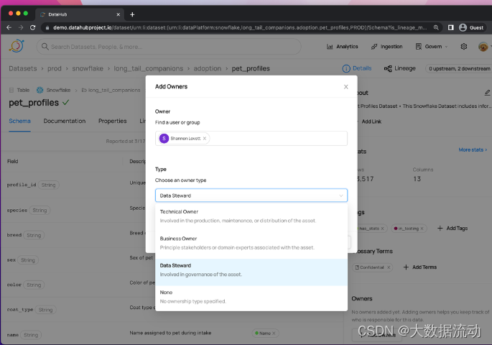This screenshot has width=492, height=345.
Task: Click the browser zoom magnifier icon
Action: (x=436, y=27)
